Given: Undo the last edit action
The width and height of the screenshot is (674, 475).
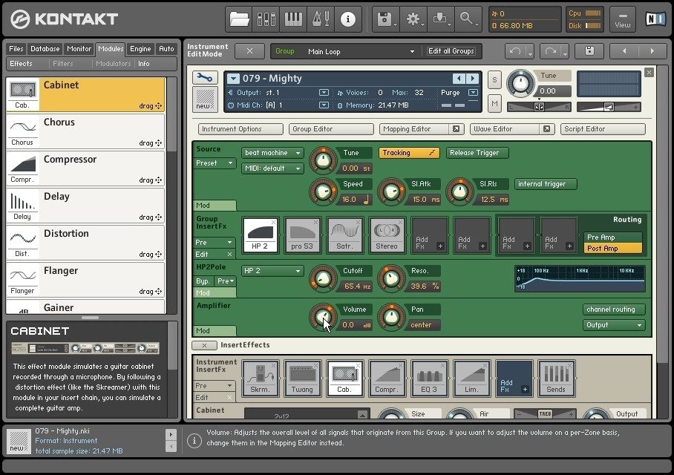Looking at the screenshot, I should (515, 51).
